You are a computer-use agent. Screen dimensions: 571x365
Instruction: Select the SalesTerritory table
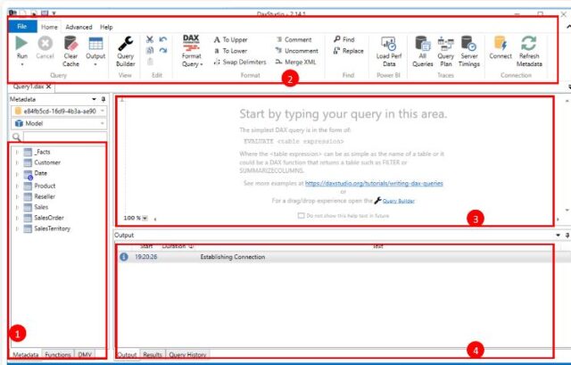[x=52, y=228]
